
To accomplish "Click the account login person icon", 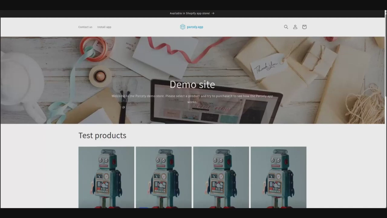I will tap(295, 27).
